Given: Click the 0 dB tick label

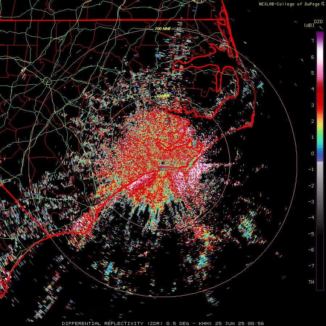Looking at the screenshot, I should (x=313, y=154).
